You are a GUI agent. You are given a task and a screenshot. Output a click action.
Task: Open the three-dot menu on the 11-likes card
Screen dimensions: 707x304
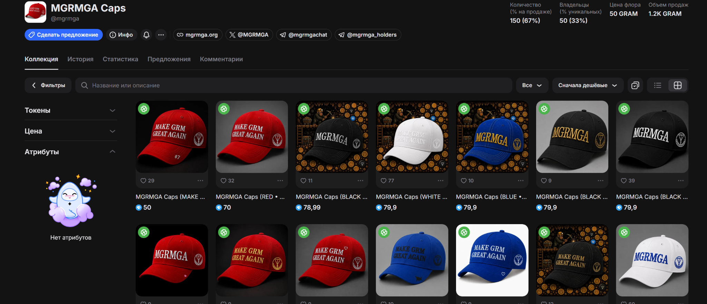pyautogui.click(x=360, y=181)
